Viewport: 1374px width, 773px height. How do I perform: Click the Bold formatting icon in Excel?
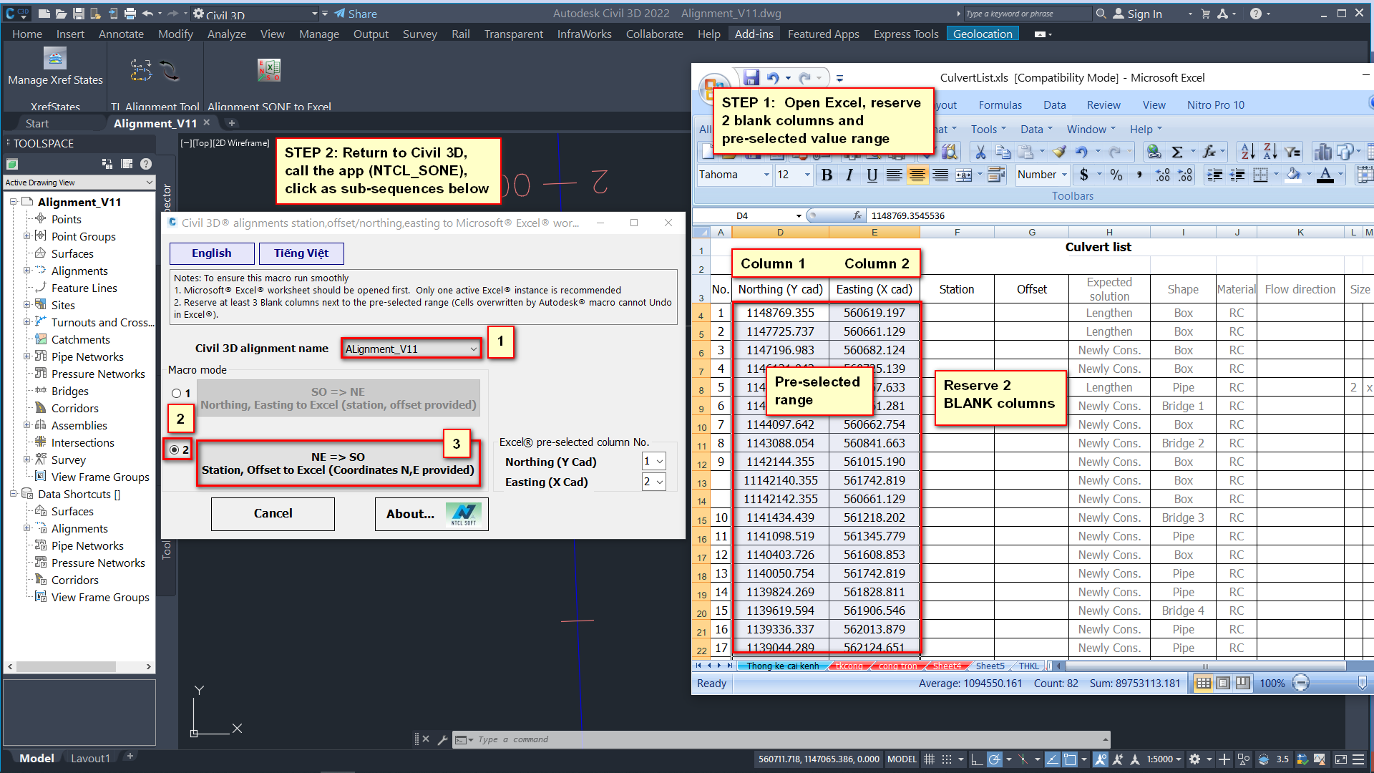pyautogui.click(x=827, y=175)
